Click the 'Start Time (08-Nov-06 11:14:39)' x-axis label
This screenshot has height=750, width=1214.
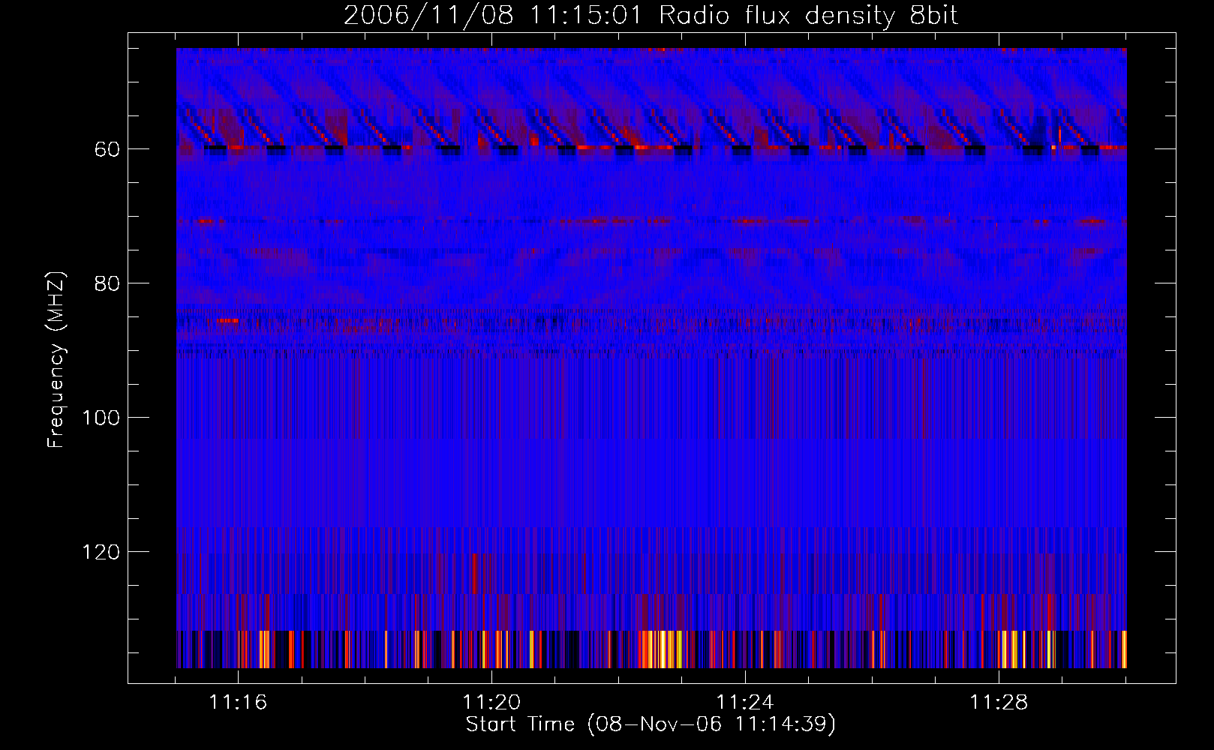click(651, 724)
